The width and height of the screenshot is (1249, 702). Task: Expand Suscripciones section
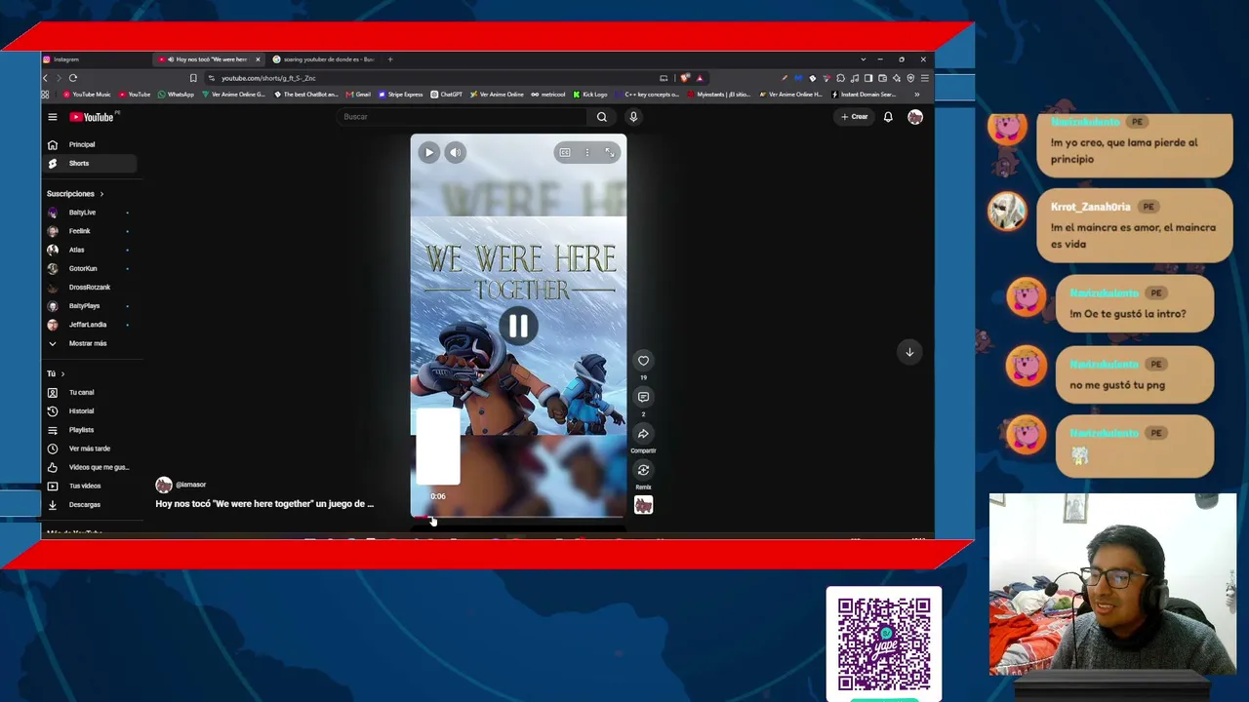click(x=75, y=194)
